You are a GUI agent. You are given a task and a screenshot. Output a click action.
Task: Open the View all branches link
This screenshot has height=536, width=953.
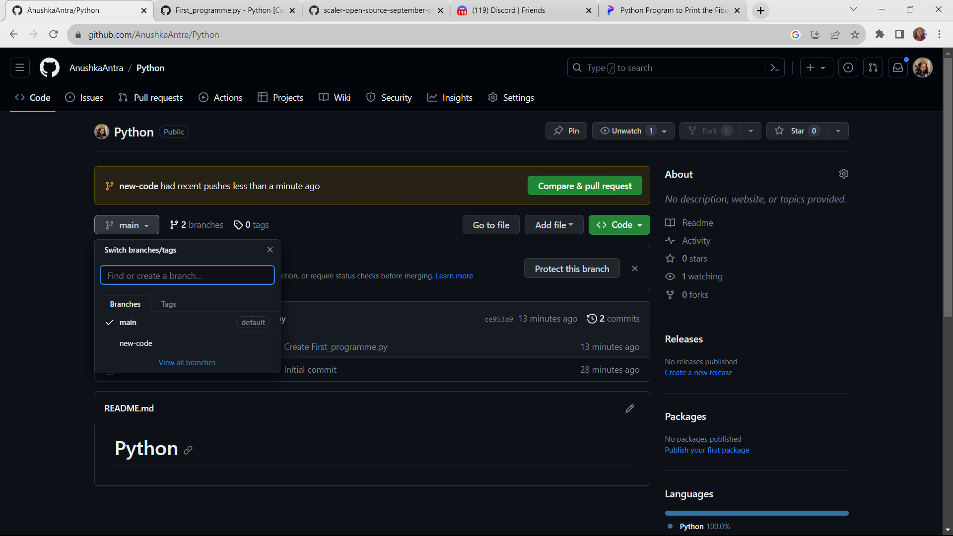187,362
